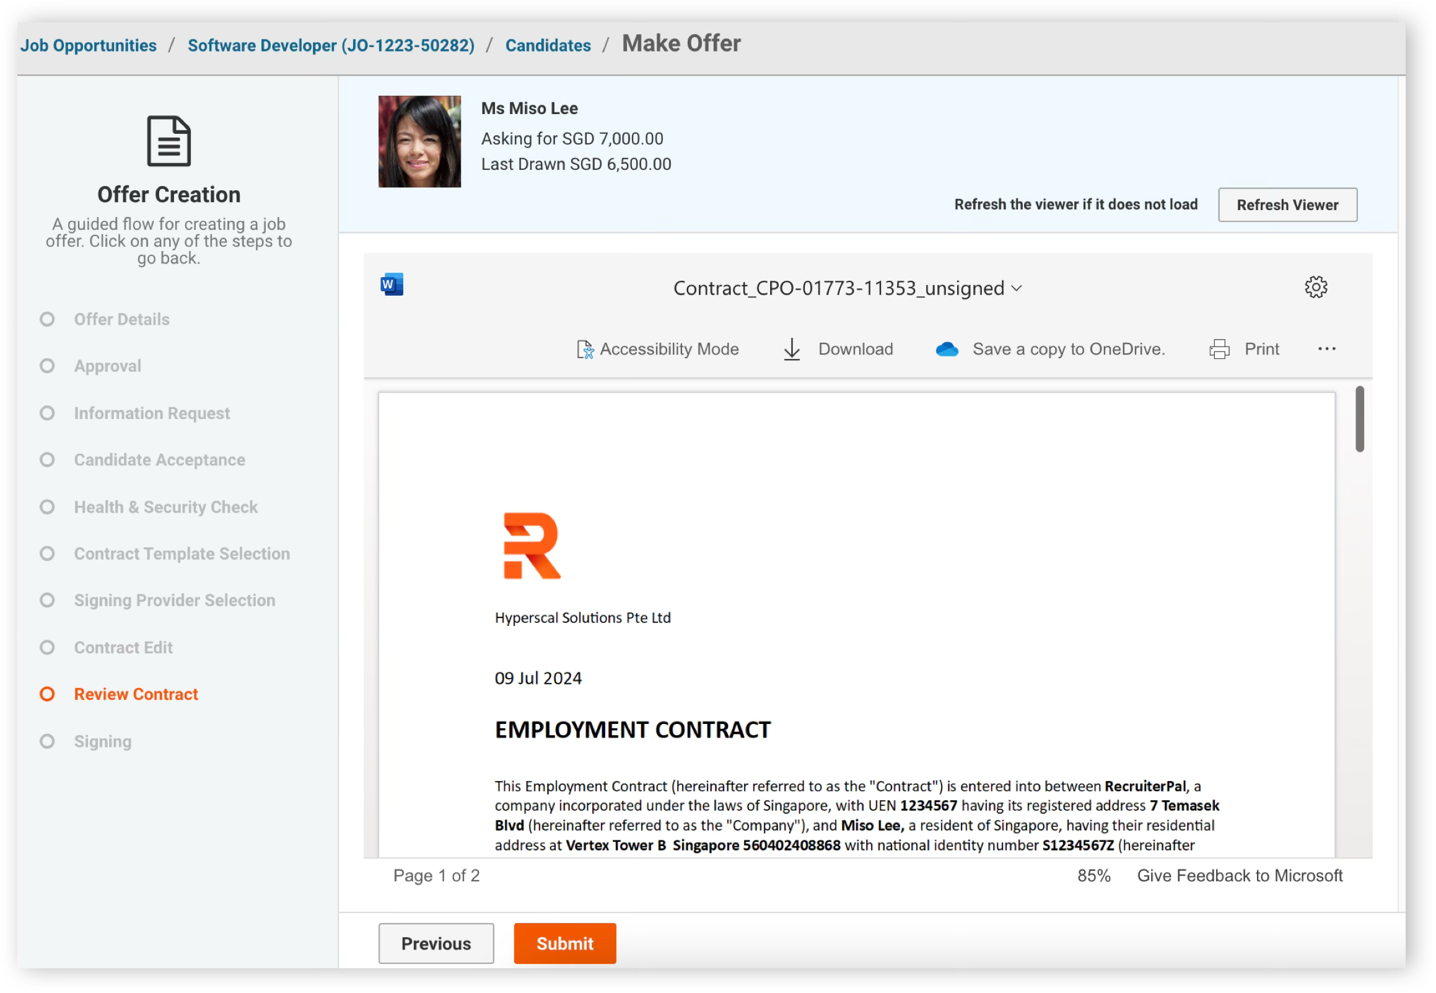
Task: Click Asking for SGD 7,000.00 text
Action: pyautogui.click(x=572, y=138)
